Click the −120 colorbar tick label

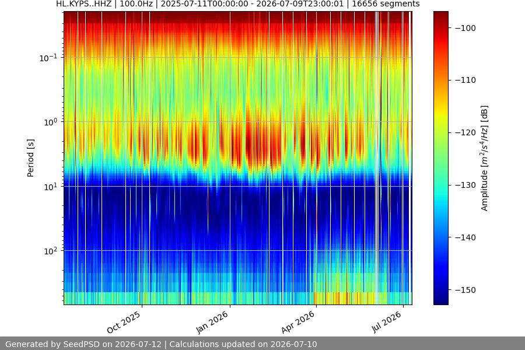click(x=466, y=132)
